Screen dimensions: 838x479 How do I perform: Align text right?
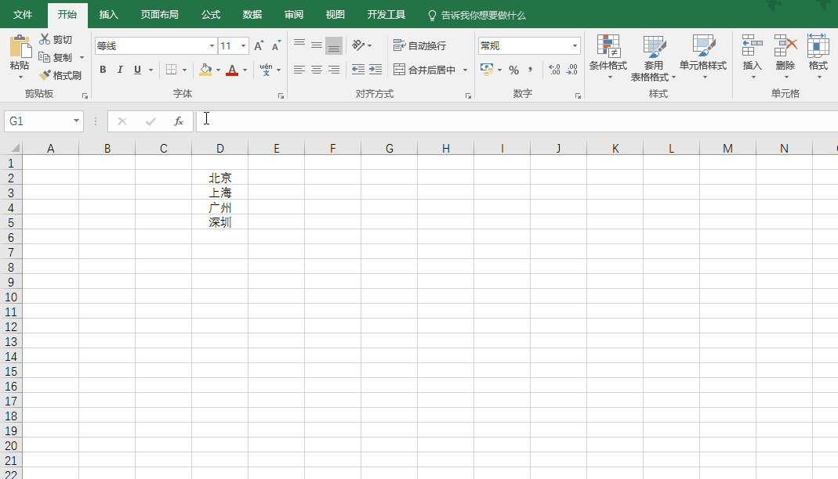(333, 70)
